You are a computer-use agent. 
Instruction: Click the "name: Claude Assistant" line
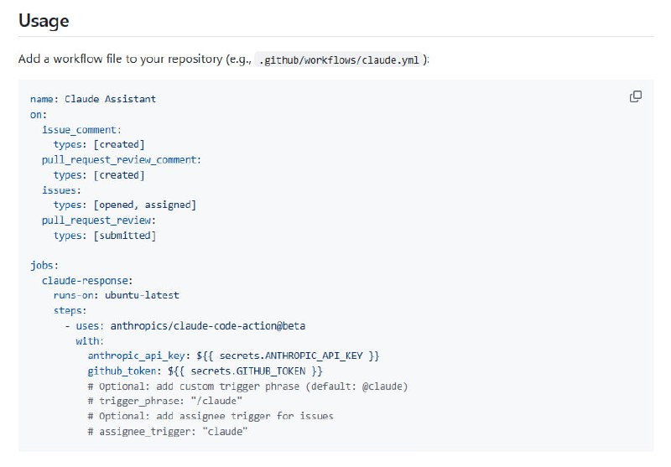(x=93, y=99)
